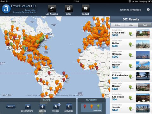
Task: Click the Amadeus logo
Action: pyautogui.click(x=6, y=9)
